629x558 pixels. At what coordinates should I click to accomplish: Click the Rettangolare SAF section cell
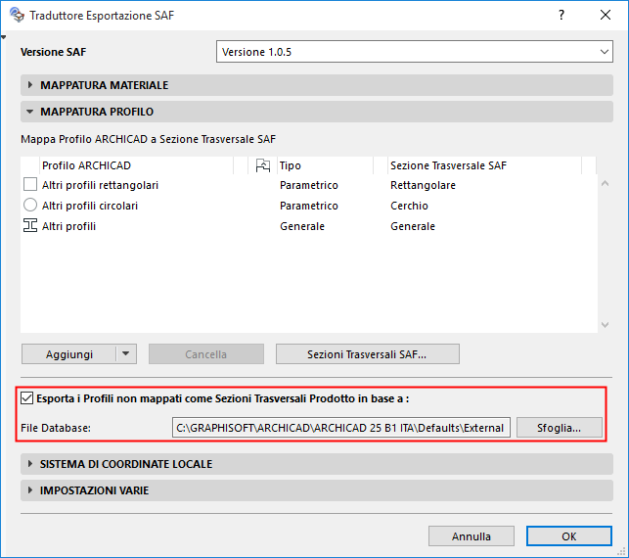pos(423,185)
